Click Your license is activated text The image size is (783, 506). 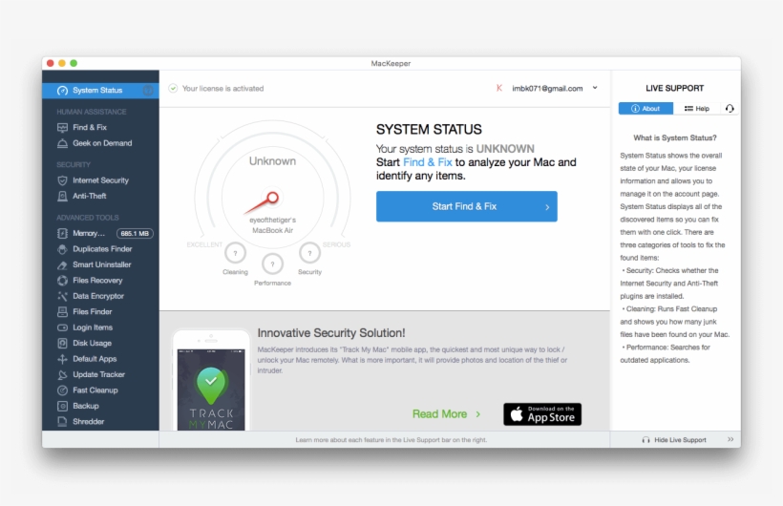click(x=222, y=89)
